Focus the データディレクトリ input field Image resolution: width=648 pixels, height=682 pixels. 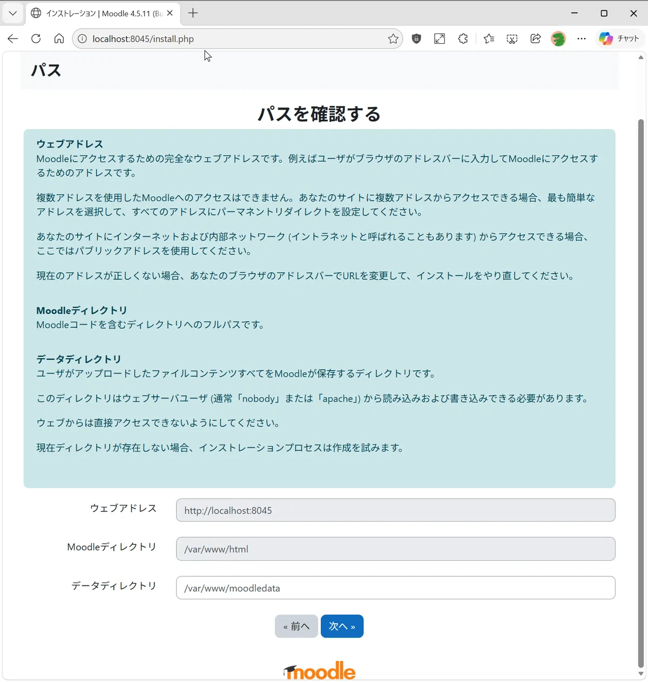click(x=395, y=588)
